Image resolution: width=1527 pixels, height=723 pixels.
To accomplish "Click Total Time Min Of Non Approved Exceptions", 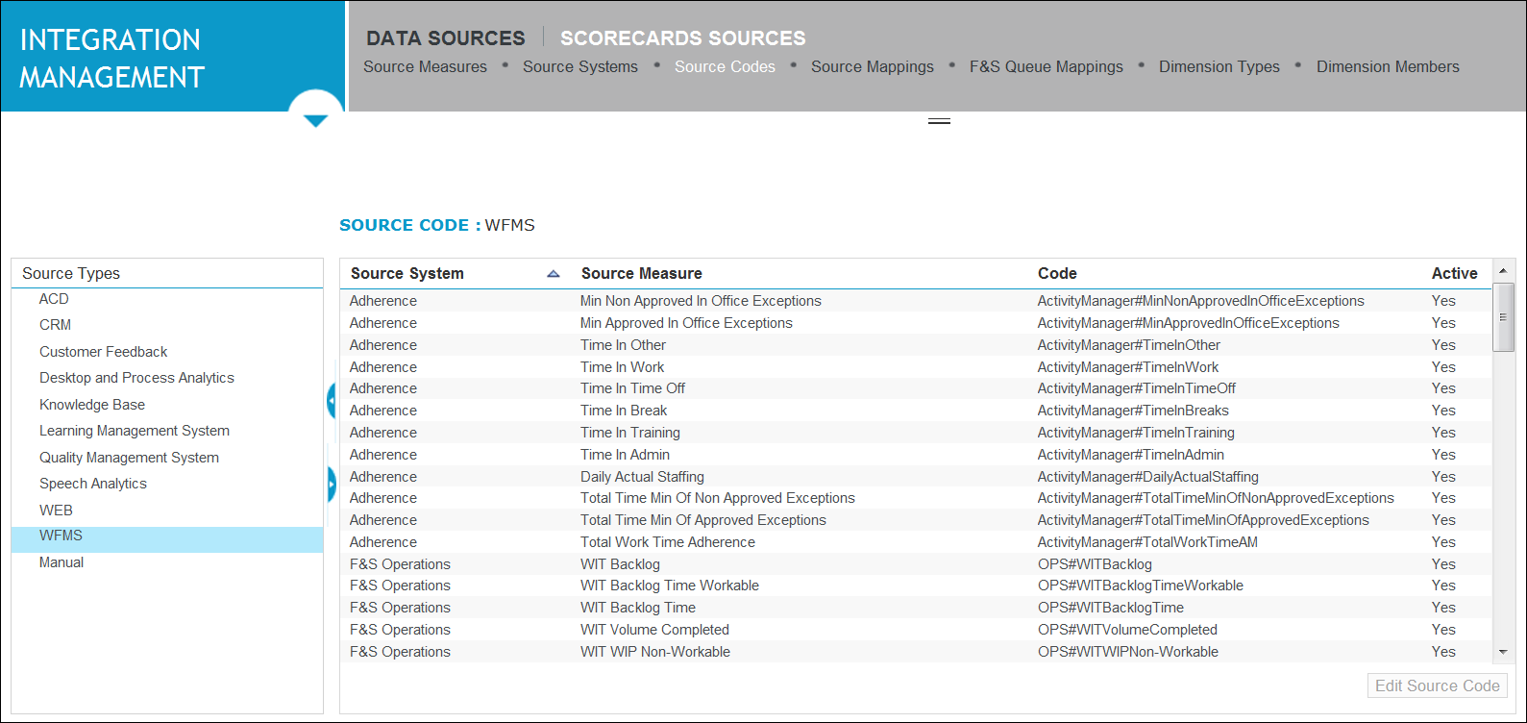I will tap(718, 498).
